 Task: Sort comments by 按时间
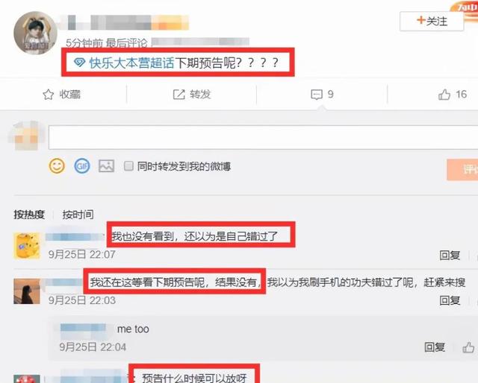point(78,215)
